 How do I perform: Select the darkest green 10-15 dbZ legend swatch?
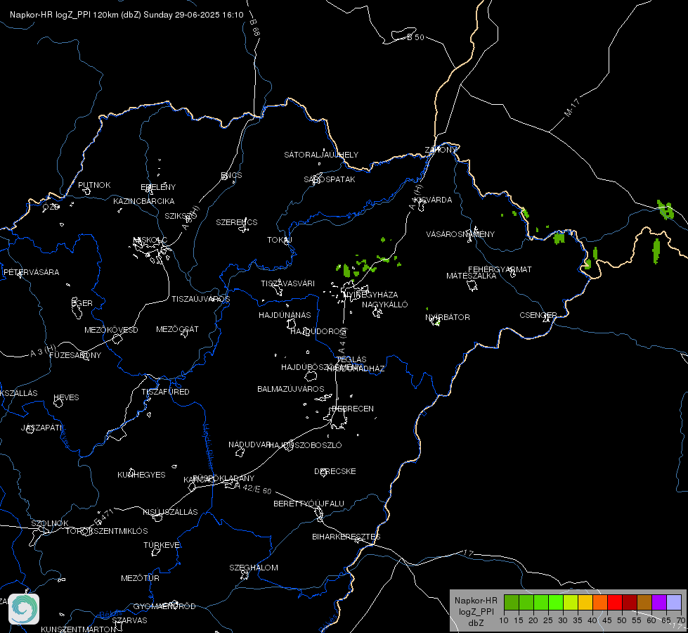click(512, 603)
